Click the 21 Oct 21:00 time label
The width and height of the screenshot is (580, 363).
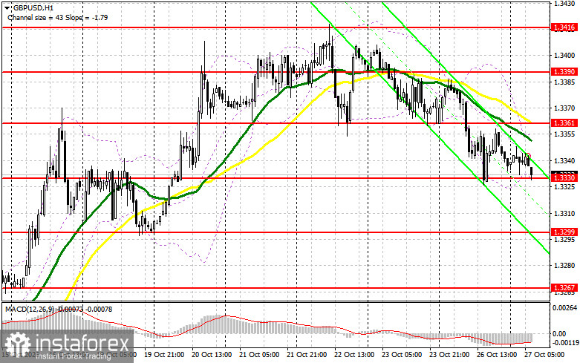click(x=307, y=355)
